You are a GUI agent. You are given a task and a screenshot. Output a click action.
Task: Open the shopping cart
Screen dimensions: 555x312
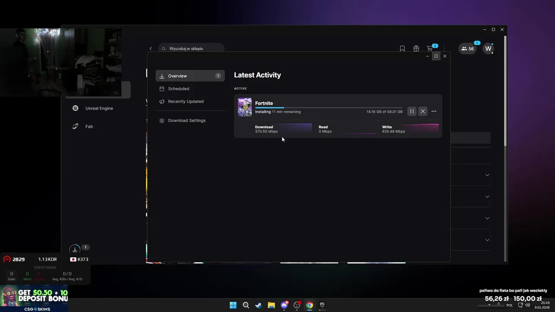[x=430, y=49]
